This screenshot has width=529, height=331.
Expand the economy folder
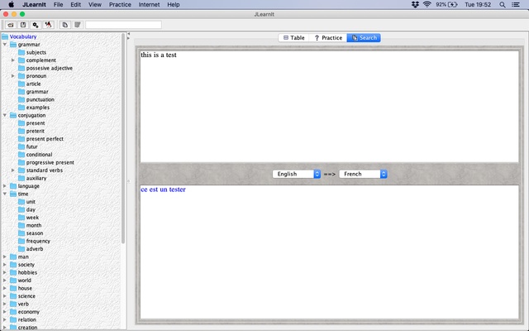click(x=5, y=312)
